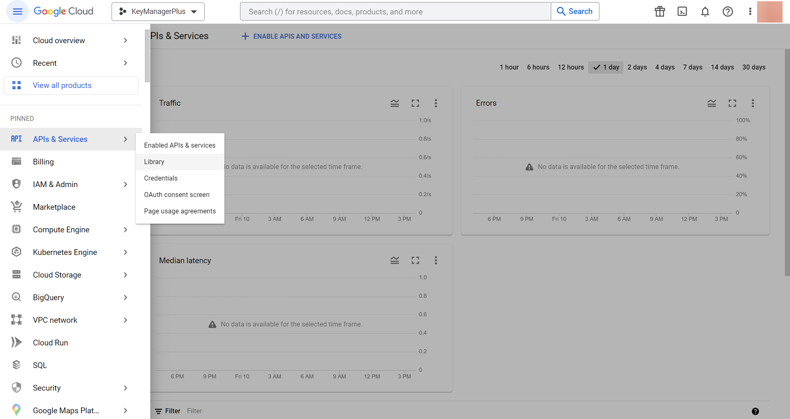The height and width of the screenshot is (419, 790).
Task: Switch to the 1 hour time range
Action: point(509,67)
